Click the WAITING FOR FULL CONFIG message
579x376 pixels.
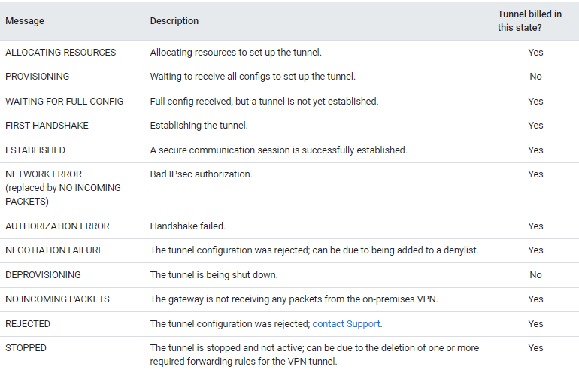click(x=65, y=102)
